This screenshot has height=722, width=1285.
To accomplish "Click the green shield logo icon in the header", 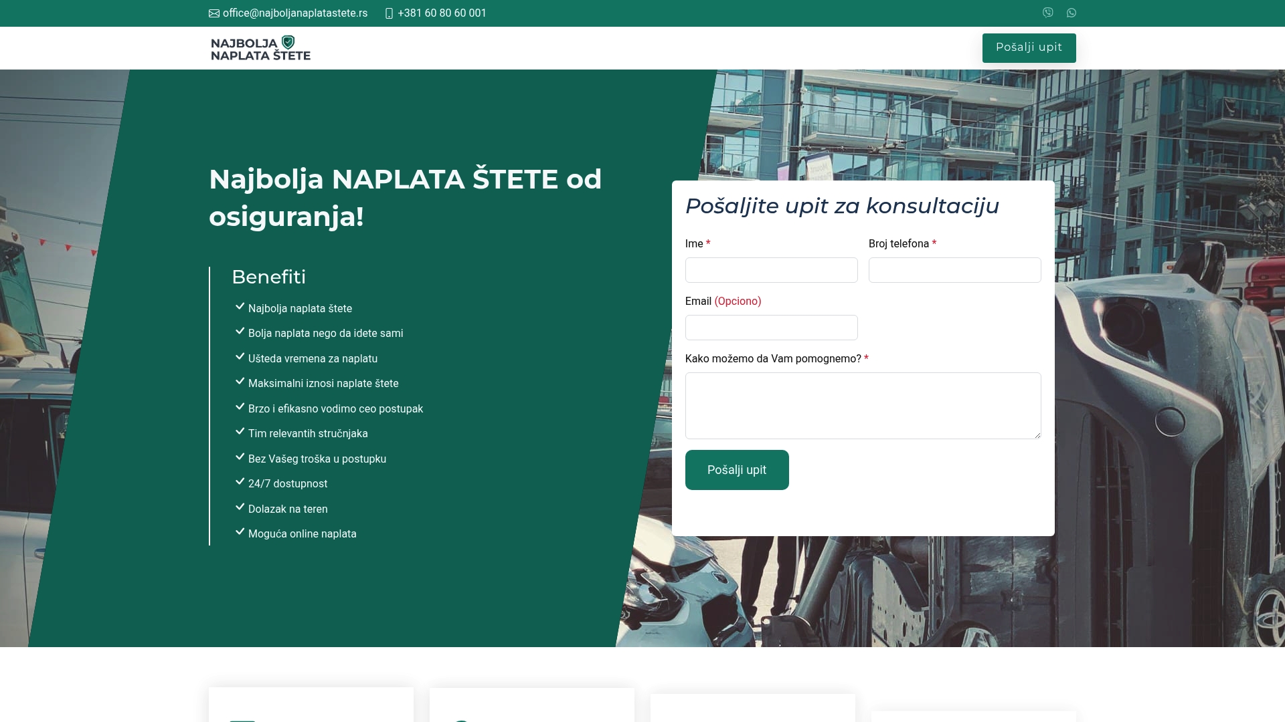I will pos(288,41).
